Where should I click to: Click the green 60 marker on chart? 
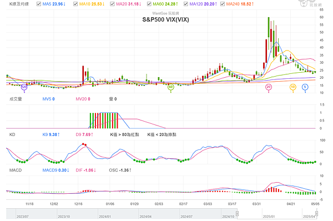pos(171,87)
